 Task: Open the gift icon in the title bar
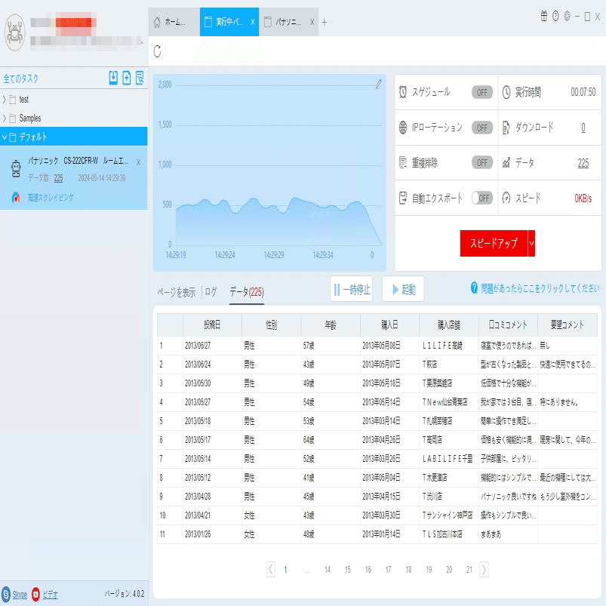coord(544,17)
